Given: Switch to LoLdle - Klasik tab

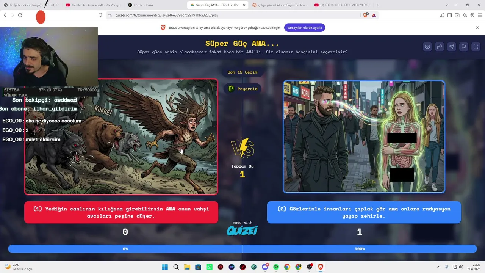Looking at the screenshot, I should [x=155, y=5].
